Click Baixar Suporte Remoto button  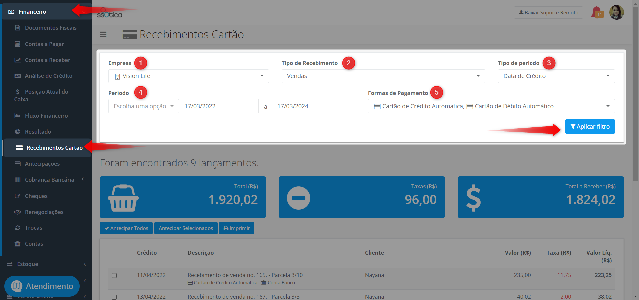(548, 13)
